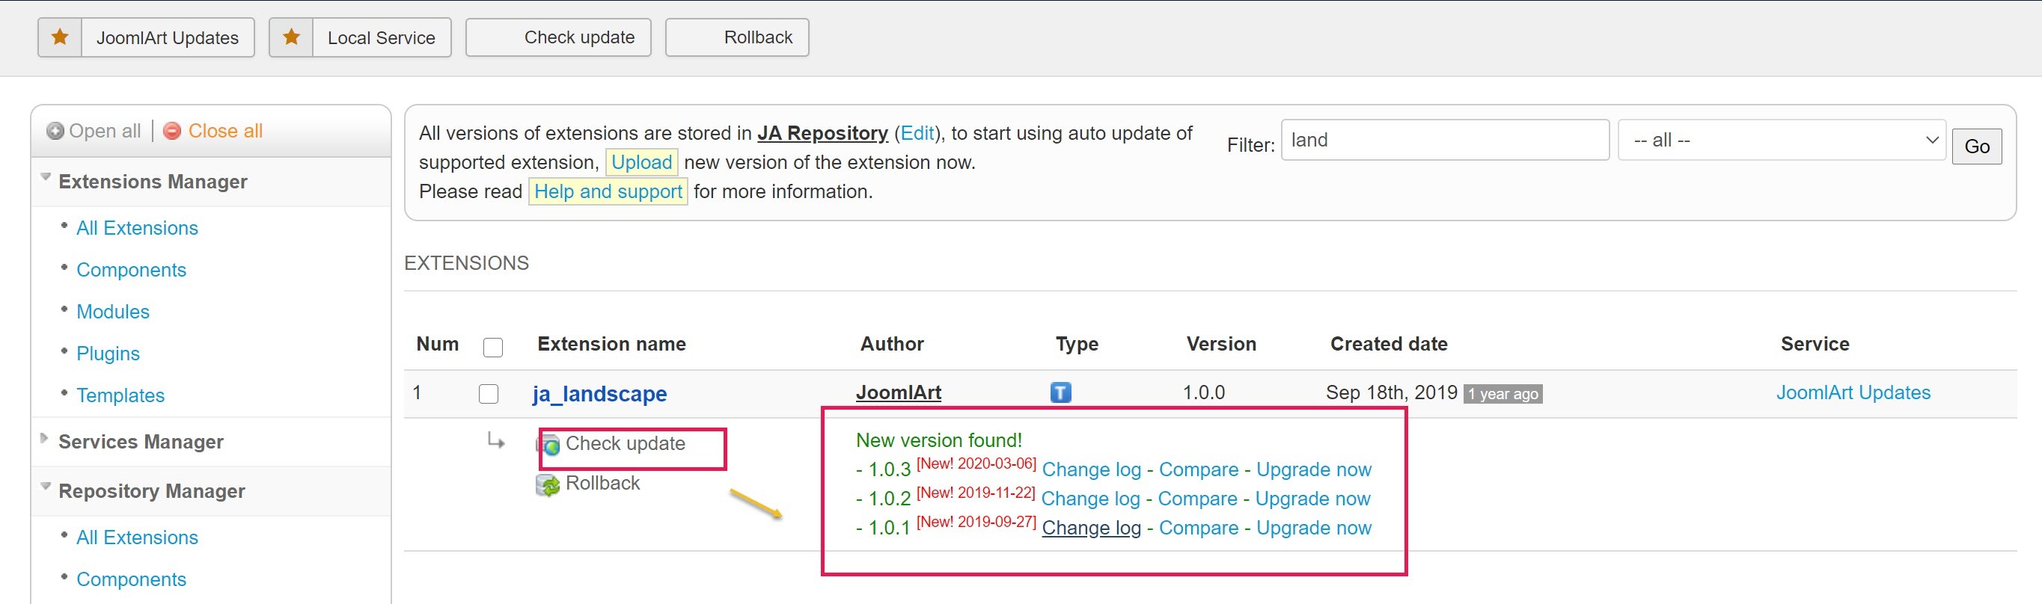Click the star icon beside JoomlArt Updates

(61, 37)
